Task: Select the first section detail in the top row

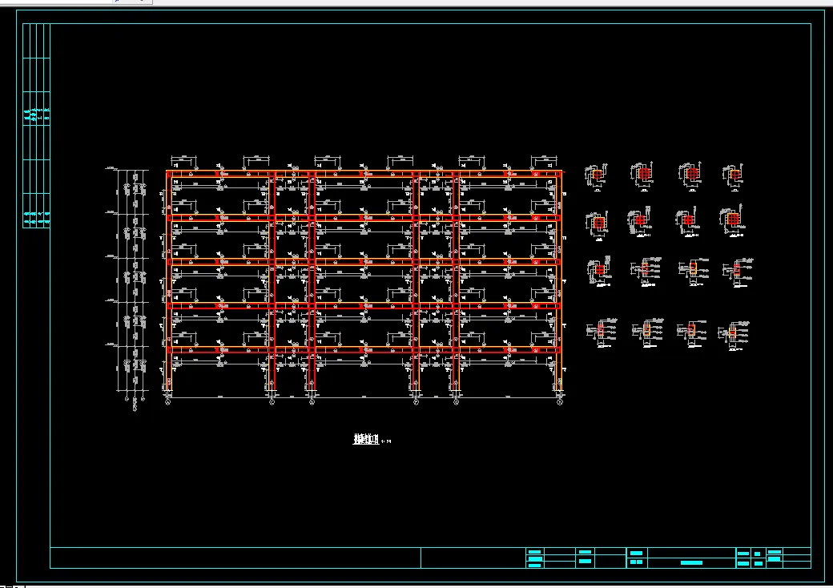Action: pyautogui.click(x=596, y=177)
